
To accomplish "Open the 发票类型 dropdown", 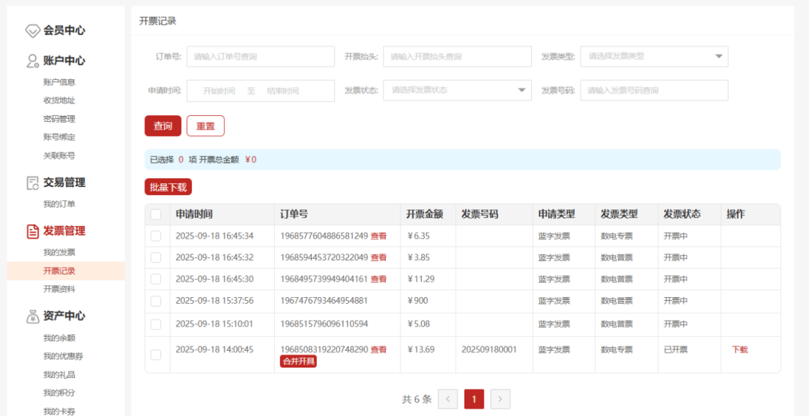I will click(x=653, y=56).
